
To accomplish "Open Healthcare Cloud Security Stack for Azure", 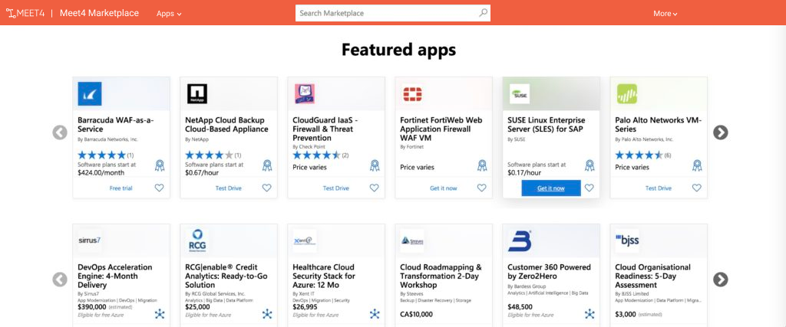I will click(324, 276).
